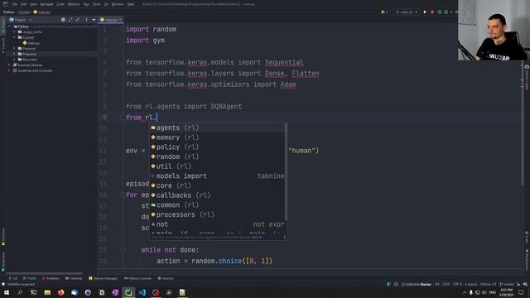Click the taskbar search icon
The width and height of the screenshot is (530, 298).
[x=20, y=292]
